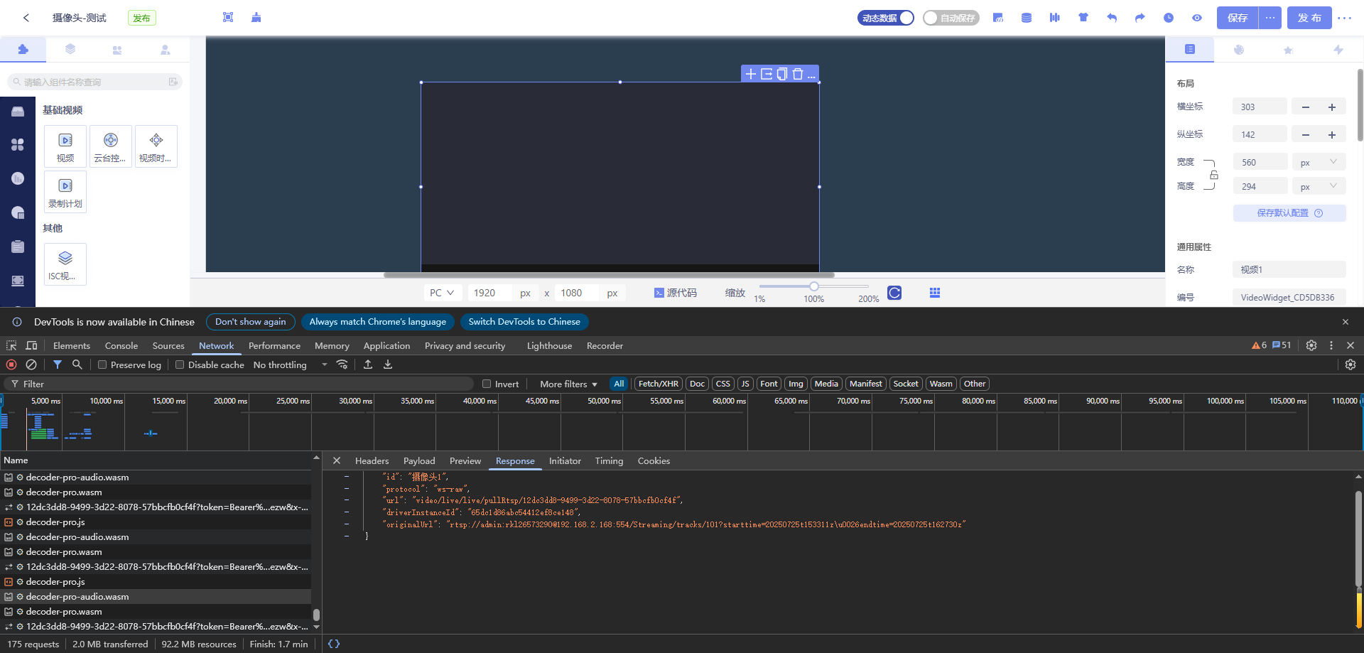This screenshot has height=653, width=1364.
Task: Open height unit px dropdown
Action: pos(1319,186)
